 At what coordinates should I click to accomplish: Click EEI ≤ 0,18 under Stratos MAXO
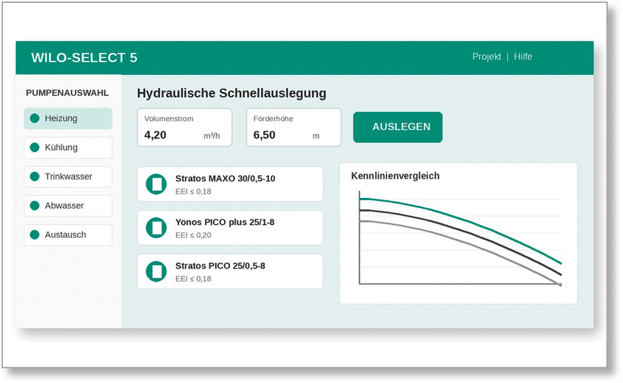[x=193, y=191]
